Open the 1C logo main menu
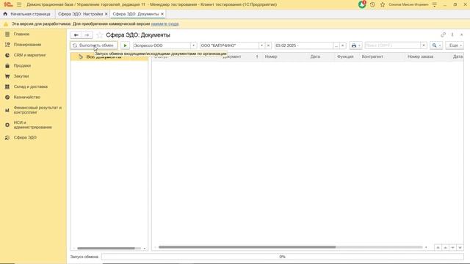The width and height of the screenshot is (470, 264). [x=8, y=4]
